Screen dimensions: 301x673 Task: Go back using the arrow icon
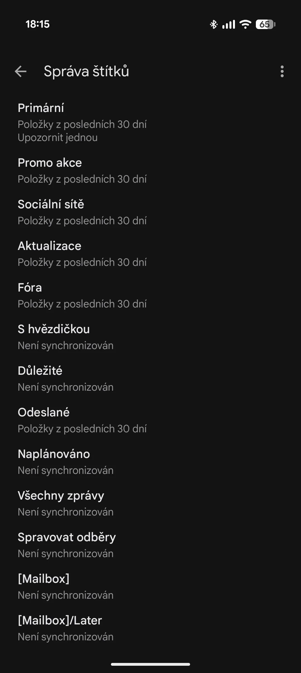tap(21, 71)
